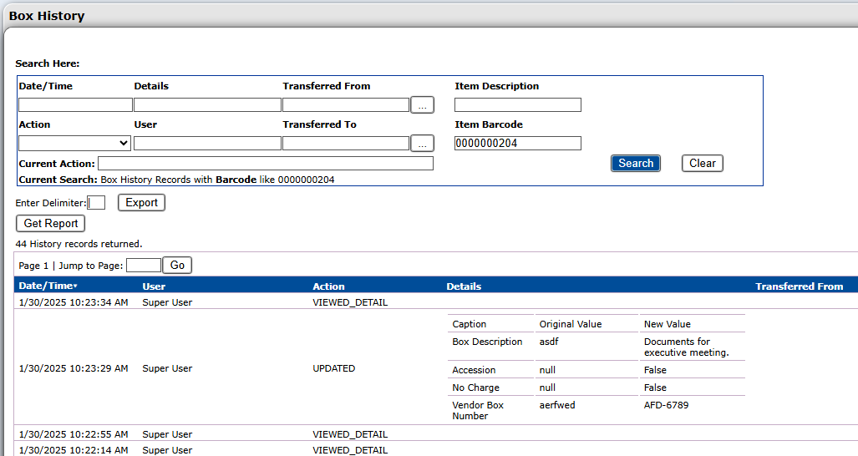Sort by Action column header
This screenshot has height=456, width=858.
[x=328, y=286]
